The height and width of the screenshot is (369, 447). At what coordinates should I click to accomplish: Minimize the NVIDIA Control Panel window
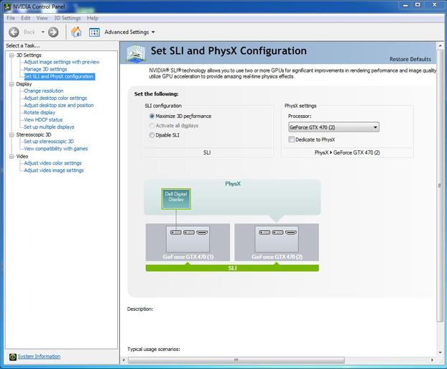pos(405,5)
